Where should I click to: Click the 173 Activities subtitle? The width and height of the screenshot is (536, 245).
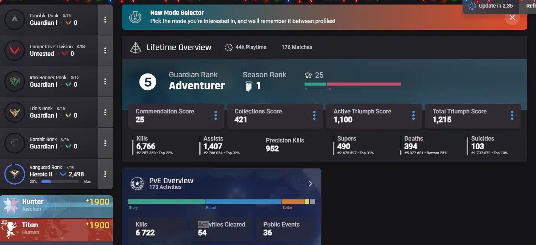coord(165,187)
